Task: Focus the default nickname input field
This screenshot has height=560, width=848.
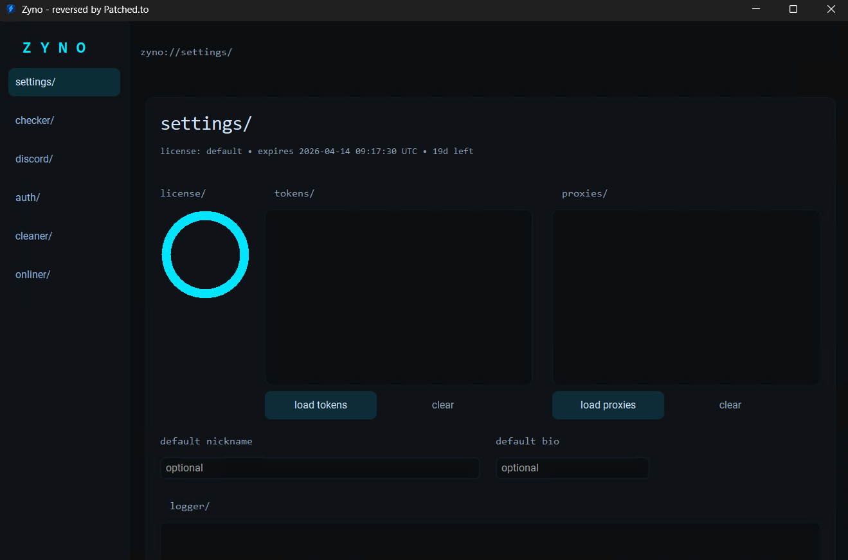Action: (320, 468)
